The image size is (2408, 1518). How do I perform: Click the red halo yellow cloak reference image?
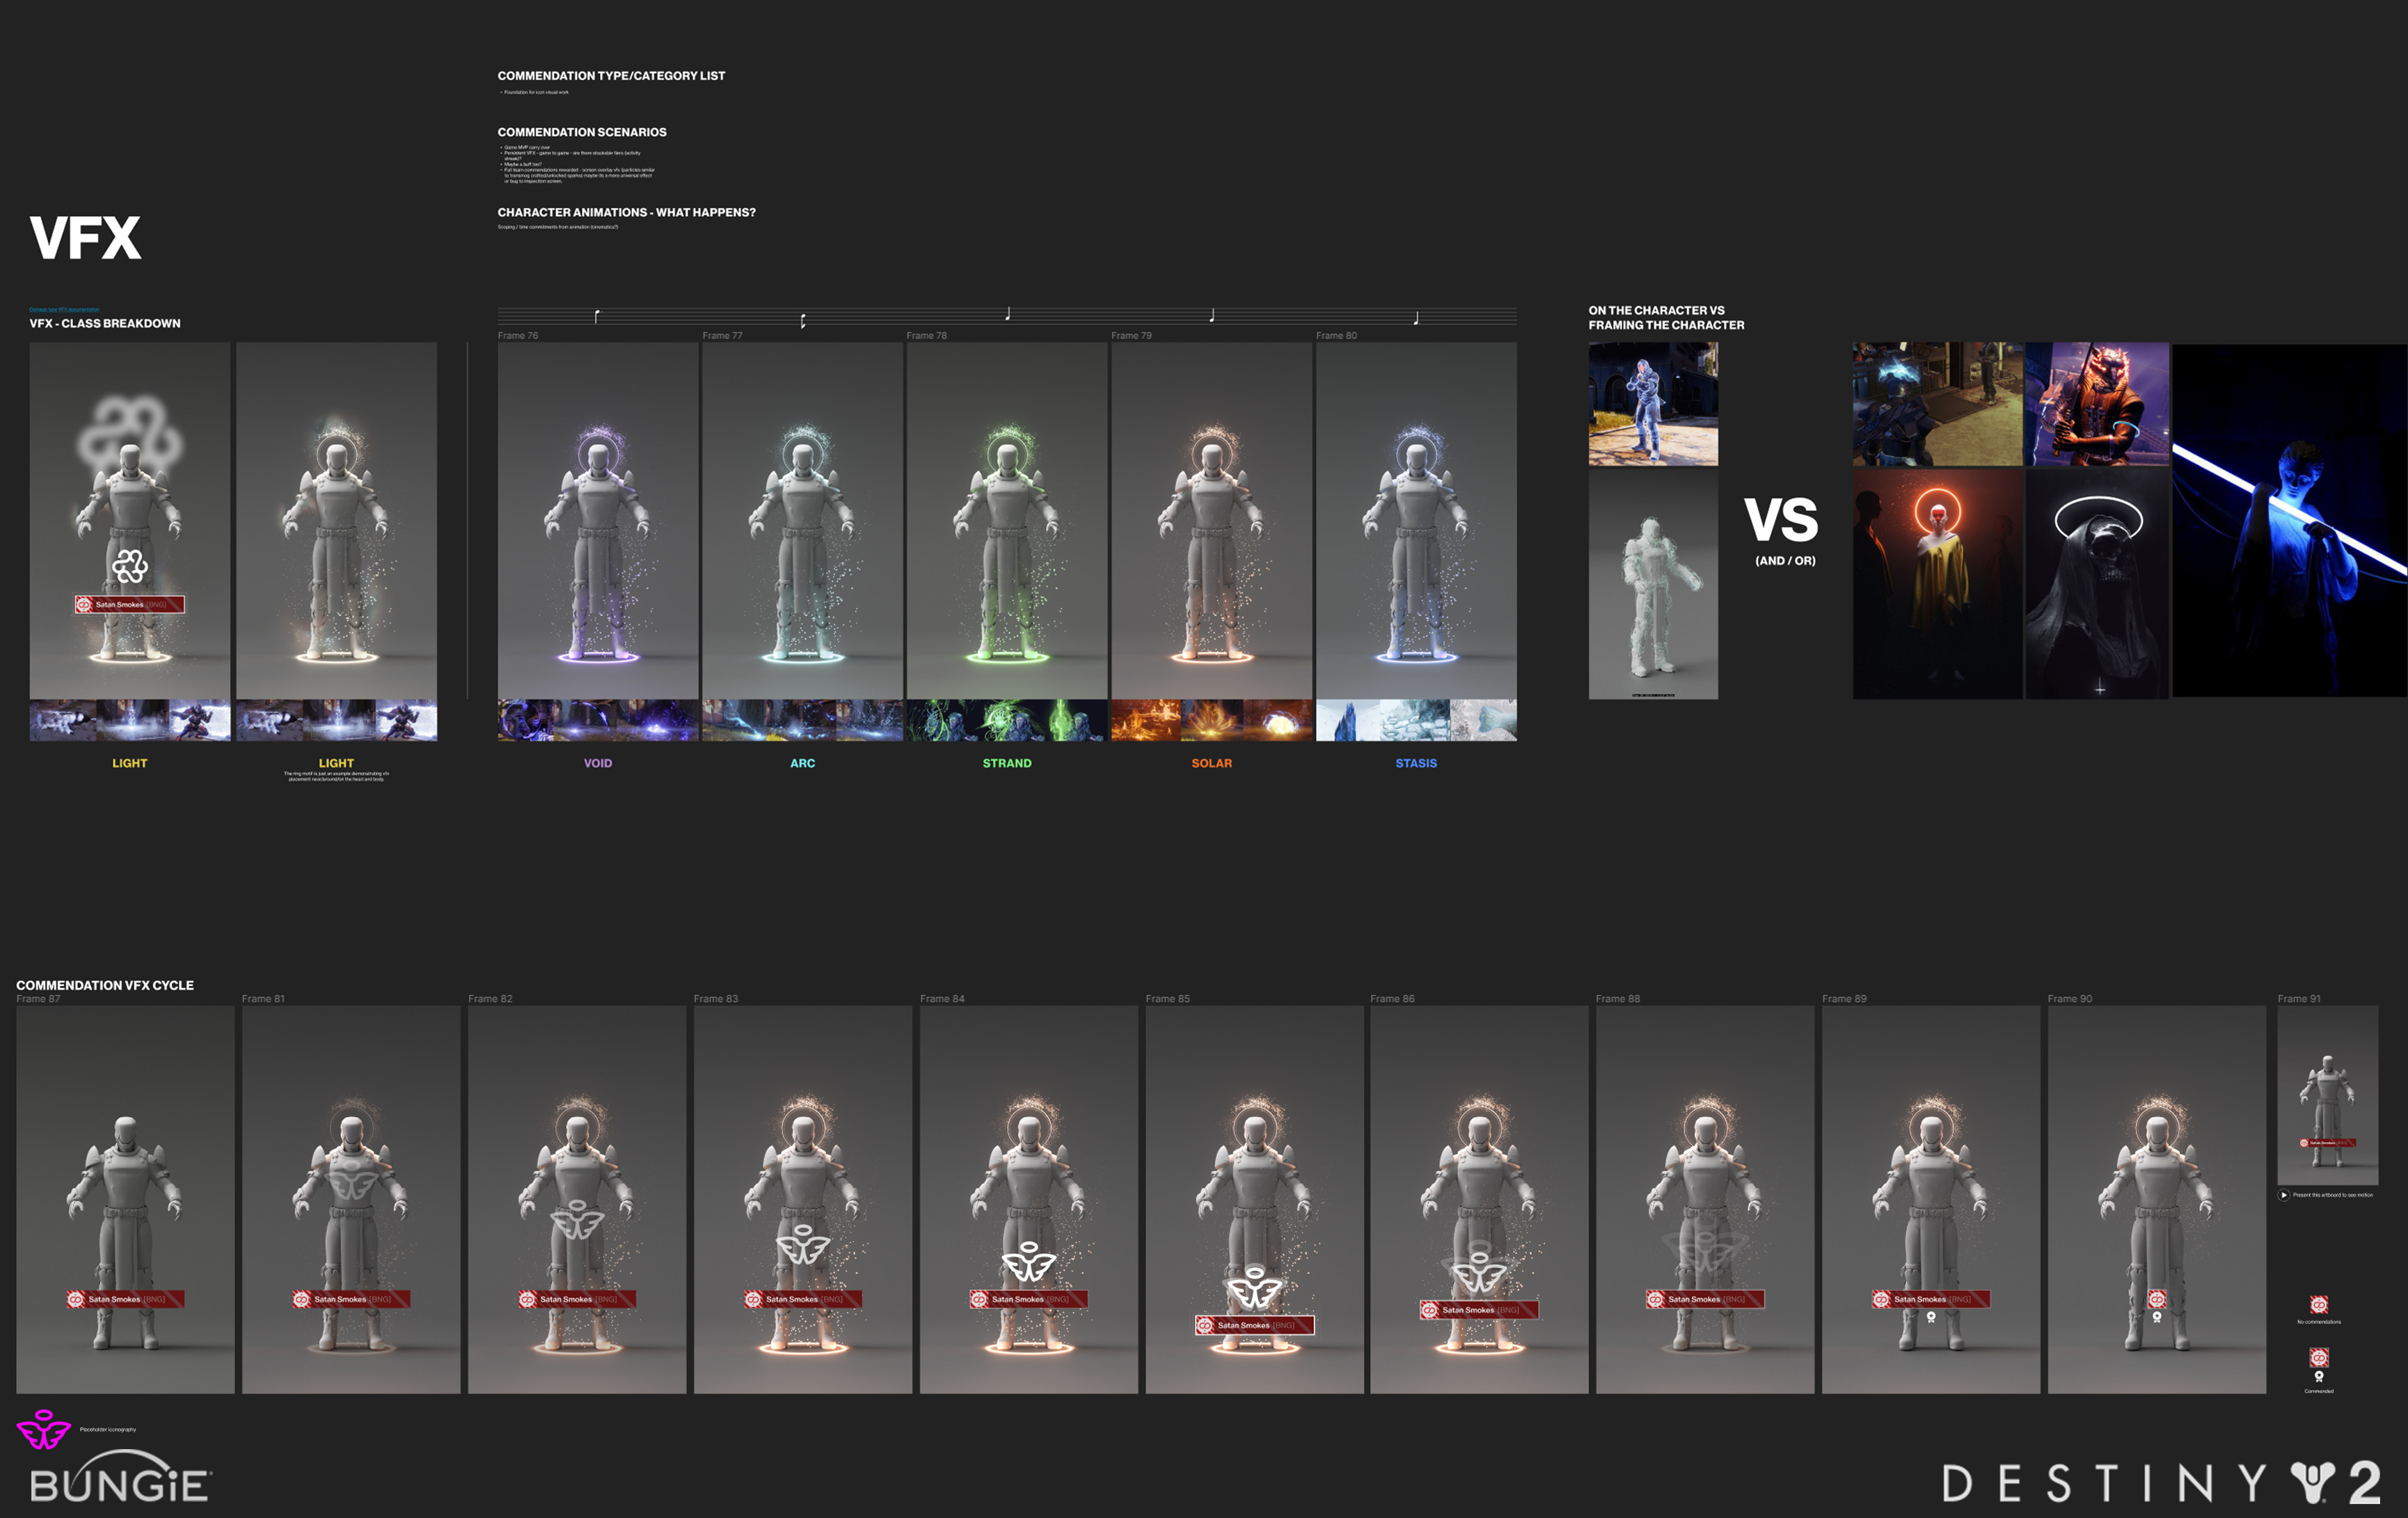pos(1938,584)
